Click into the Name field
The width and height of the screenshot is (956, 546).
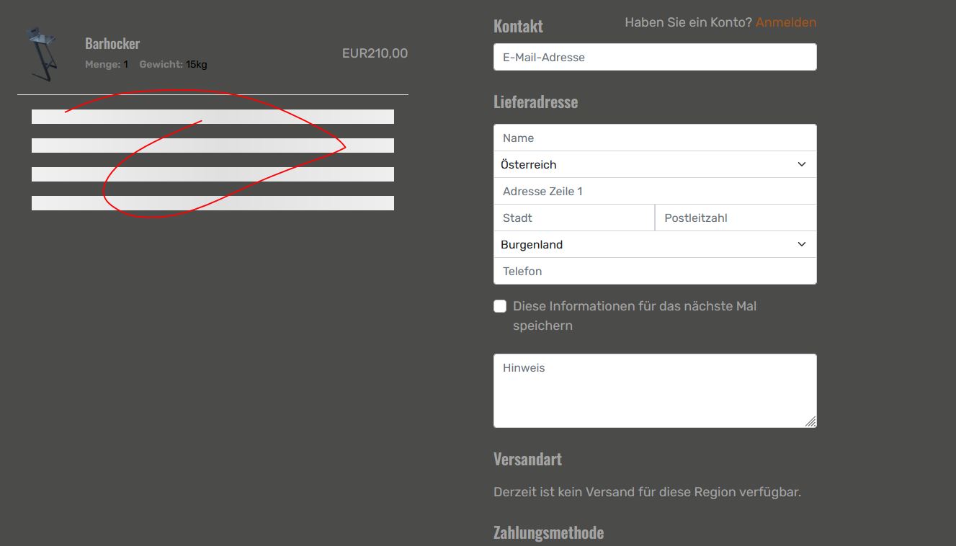point(654,138)
